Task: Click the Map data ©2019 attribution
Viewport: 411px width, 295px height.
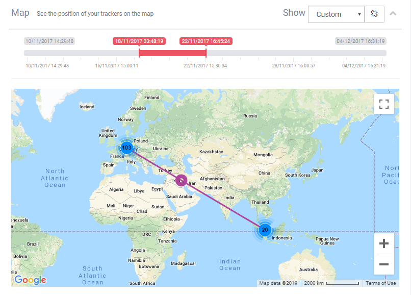Action: pos(277,283)
